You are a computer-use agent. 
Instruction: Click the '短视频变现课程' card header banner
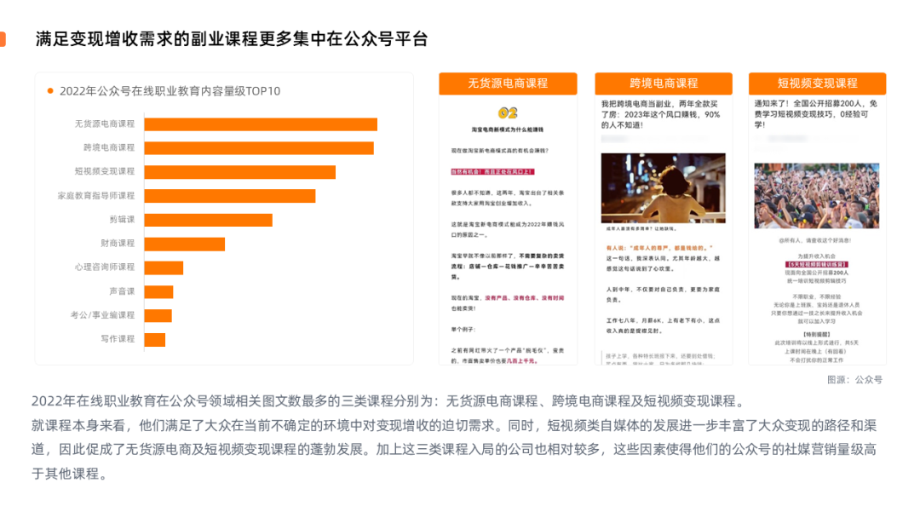point(819,83)
